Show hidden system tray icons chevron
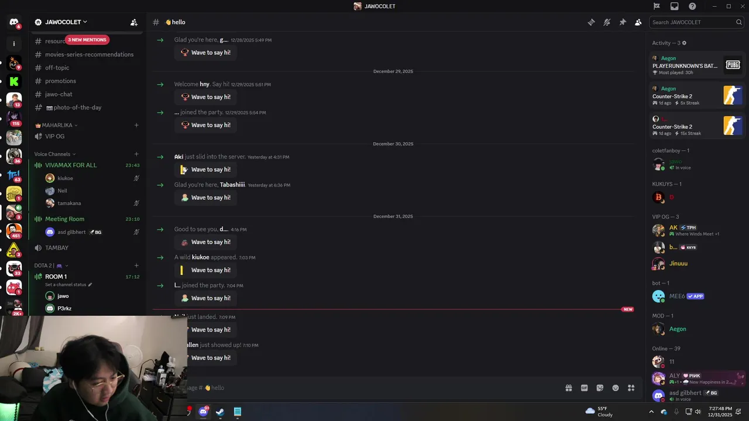This screenshot has height=421, width=749. 651,412
